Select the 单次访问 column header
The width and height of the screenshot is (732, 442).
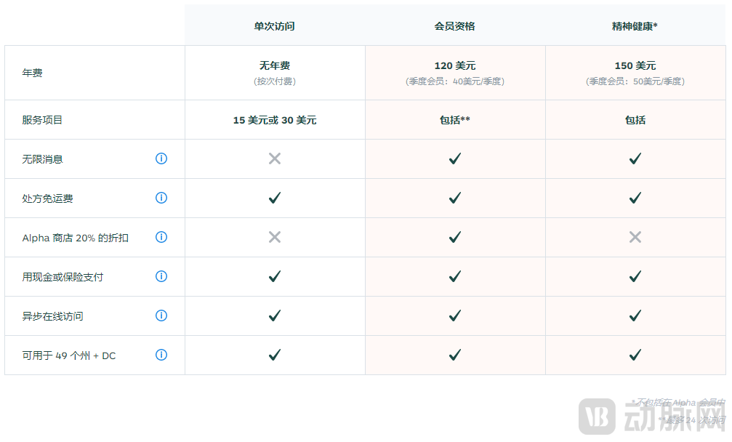[275, 26]
